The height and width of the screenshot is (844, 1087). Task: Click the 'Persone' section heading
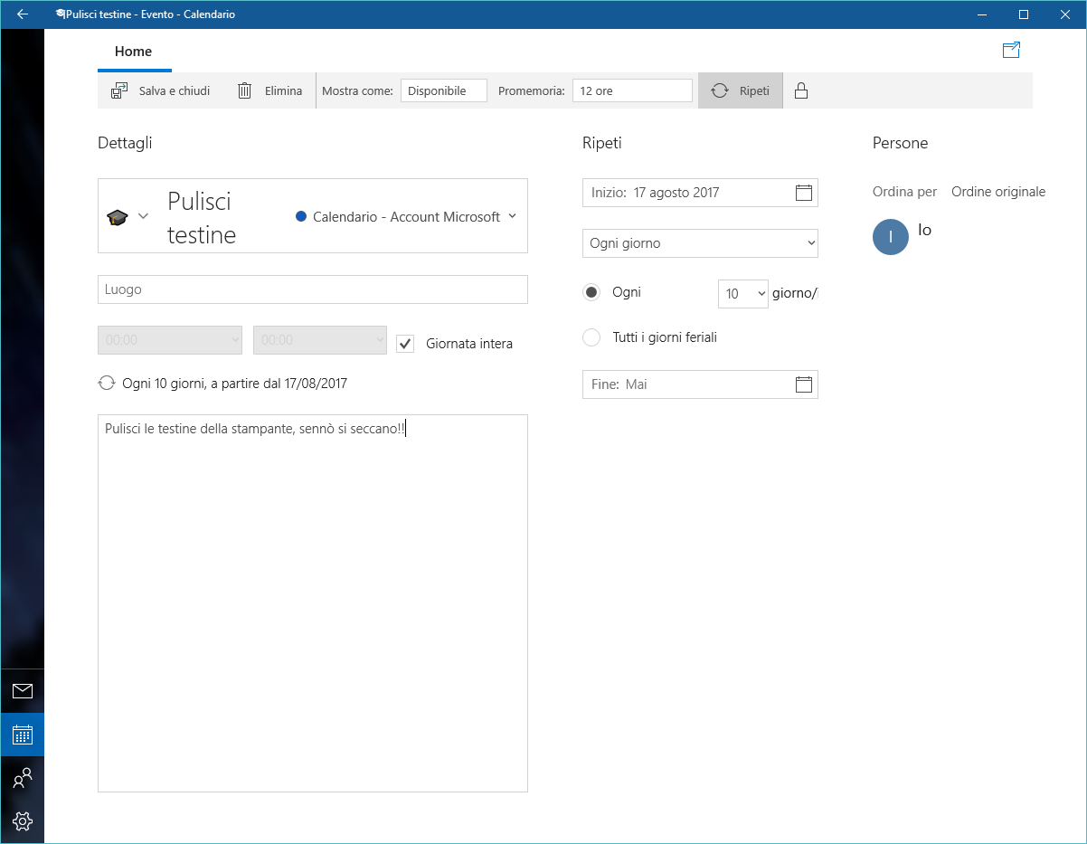900,143
